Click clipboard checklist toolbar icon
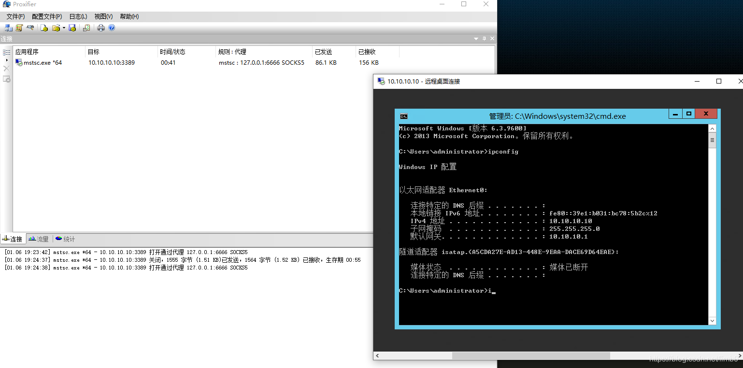The height and width of the screenshot is (368, 743). click(x=86, y=28)
